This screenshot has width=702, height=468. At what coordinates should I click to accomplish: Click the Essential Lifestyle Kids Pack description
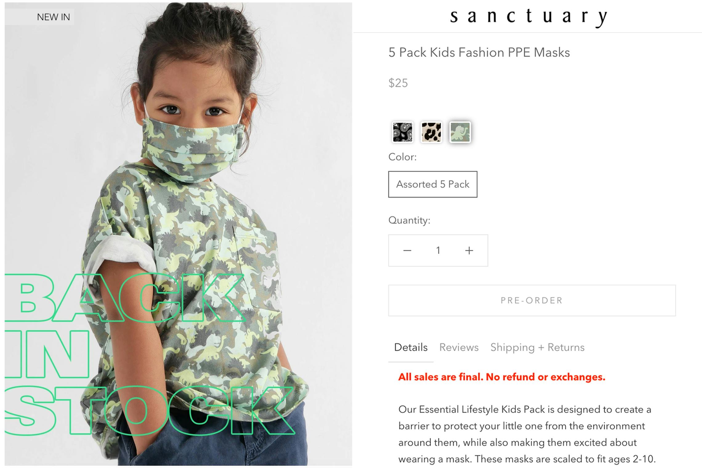coord(527,434)
